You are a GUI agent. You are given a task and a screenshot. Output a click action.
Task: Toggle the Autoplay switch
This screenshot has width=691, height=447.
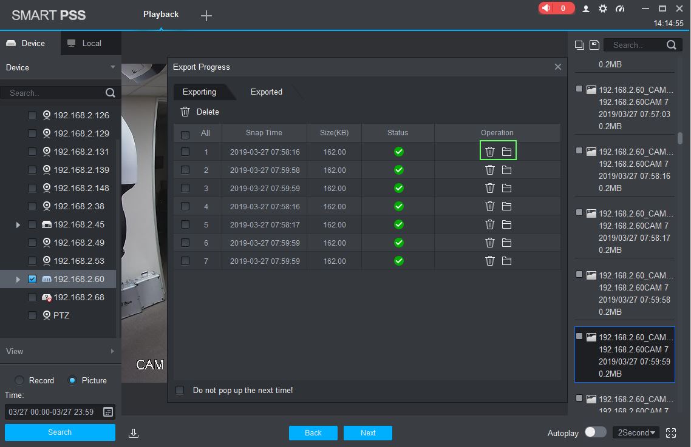(x=596, y=432)
